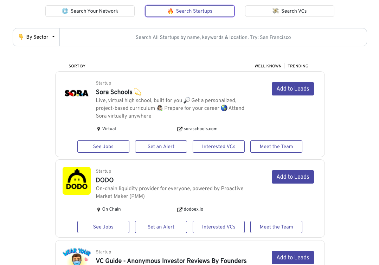The height and width of the screenshot is (265, 379).
Task: Switch to the Search Your Network tab
Action: (90, 11)
